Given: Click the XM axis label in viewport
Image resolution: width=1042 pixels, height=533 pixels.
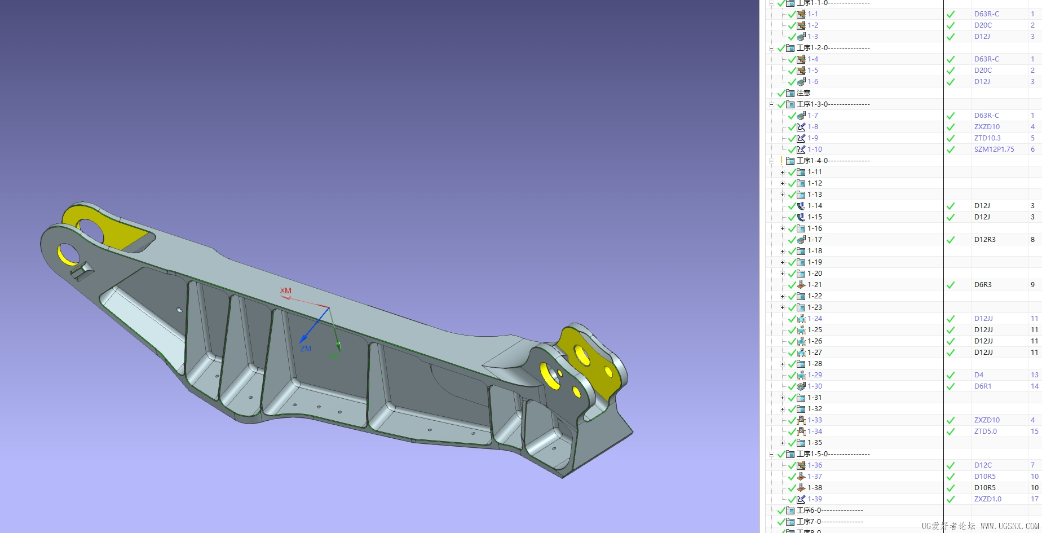Looking at the screenshot, I should 286,290.
